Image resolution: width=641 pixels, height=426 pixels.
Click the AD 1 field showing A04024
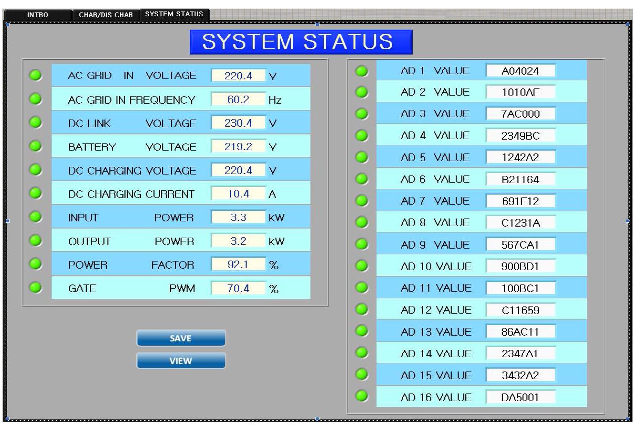click(x=521, y=71)
